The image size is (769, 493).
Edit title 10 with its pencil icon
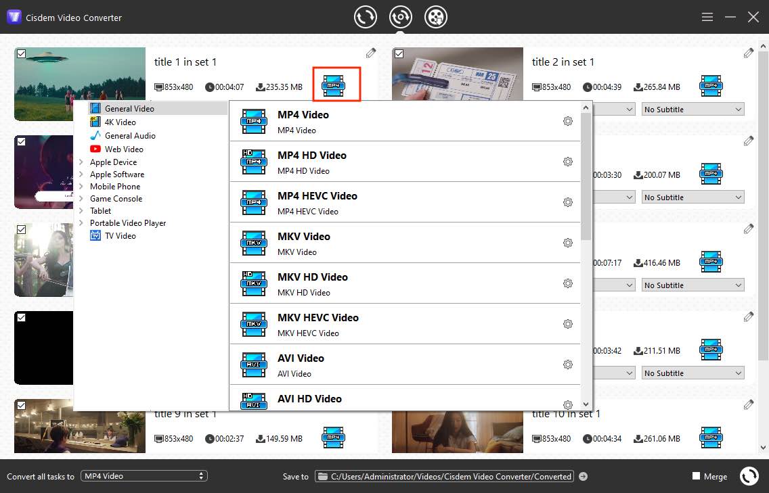pos(749,405)
